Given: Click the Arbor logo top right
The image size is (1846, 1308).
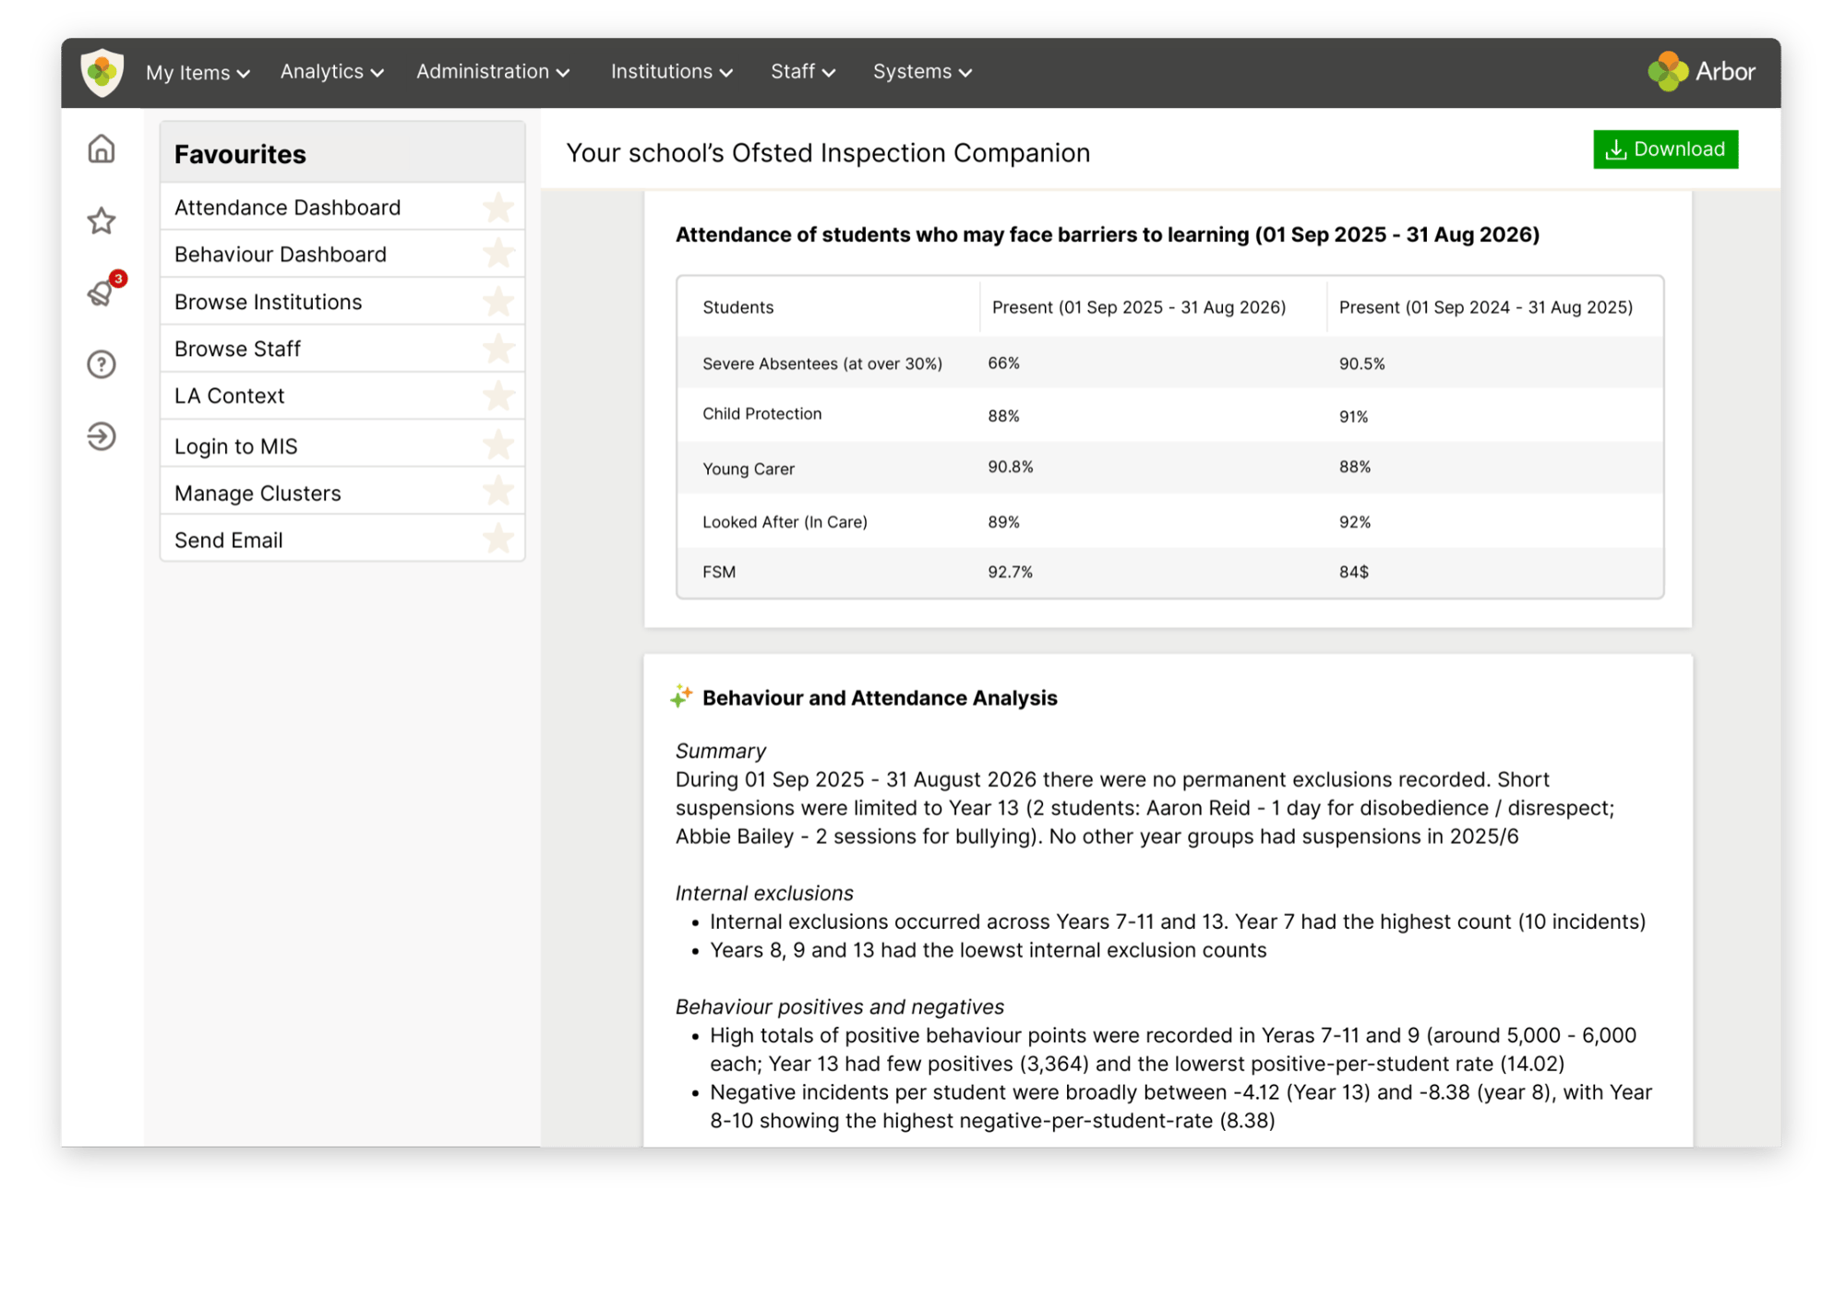Looking at the screenshot, I should coord(1701,71).
